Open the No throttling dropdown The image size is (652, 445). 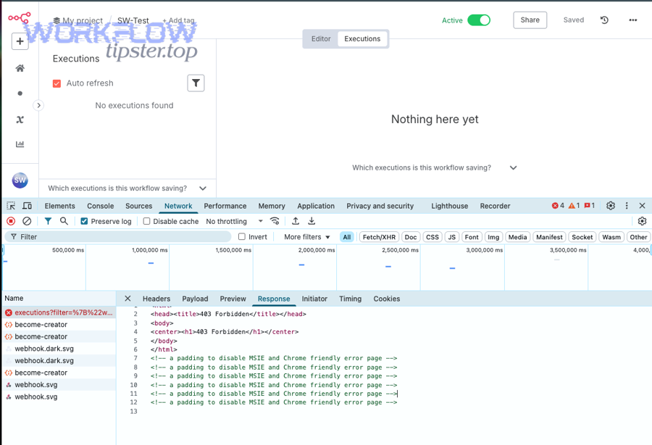tap(235, 221)
